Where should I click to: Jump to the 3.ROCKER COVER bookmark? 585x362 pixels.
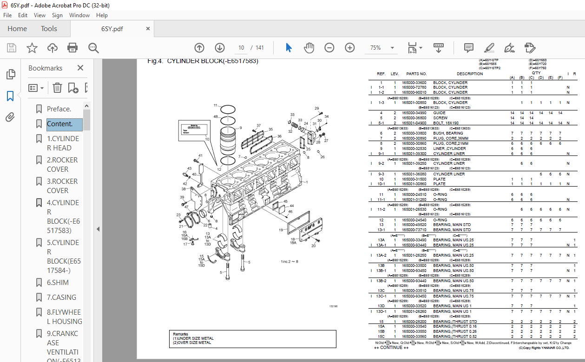coord(62,186)
